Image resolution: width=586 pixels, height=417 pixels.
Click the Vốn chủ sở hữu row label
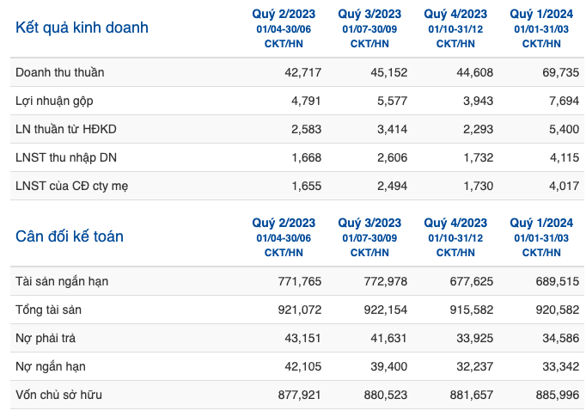(x=58, y=395)
